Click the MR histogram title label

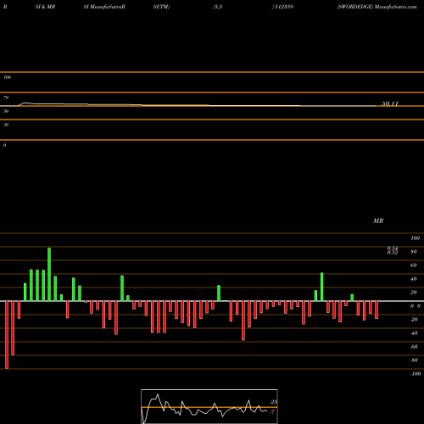(x=378, y=220)
